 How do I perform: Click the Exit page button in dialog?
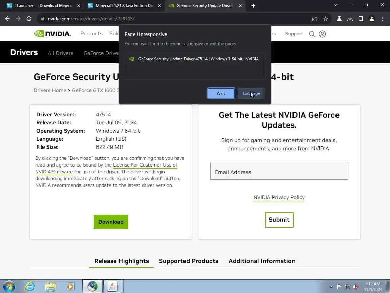[x=252, y=93]
